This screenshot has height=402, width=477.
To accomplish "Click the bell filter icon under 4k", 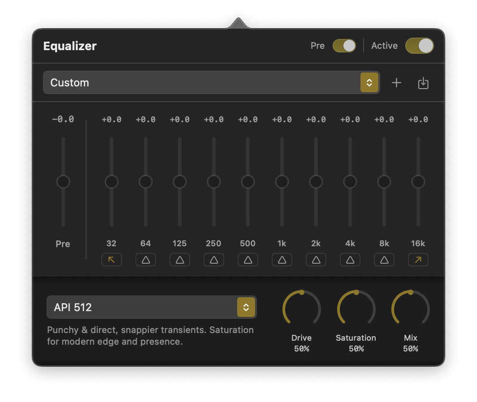I will tap(350, 260).
